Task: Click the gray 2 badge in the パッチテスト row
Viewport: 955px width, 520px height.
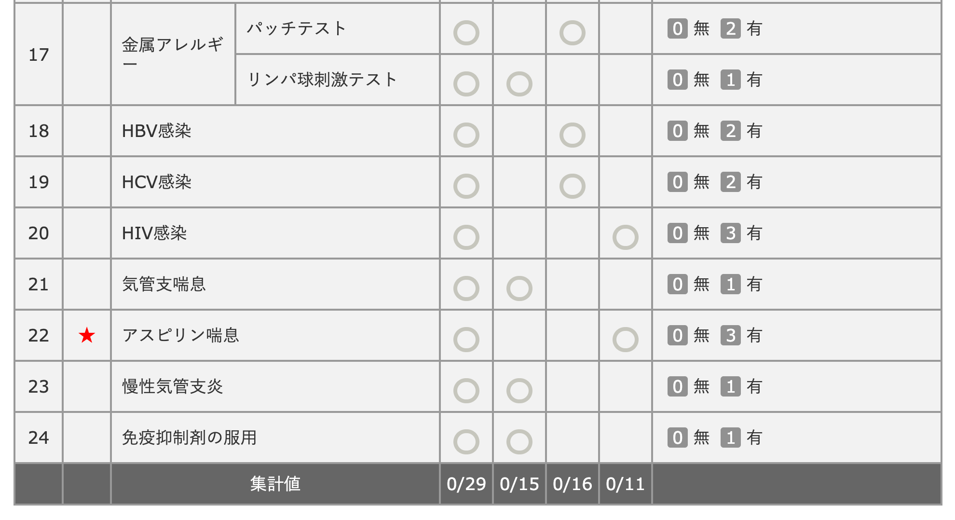Action: point(730,29)
